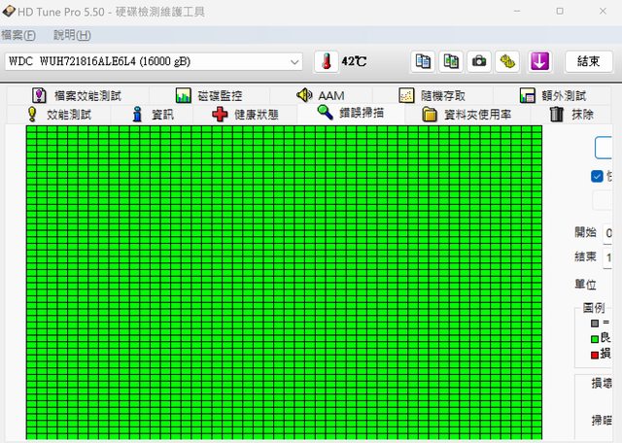
Task: Click the thermometer temperature icon
Action: click(326, 61)
